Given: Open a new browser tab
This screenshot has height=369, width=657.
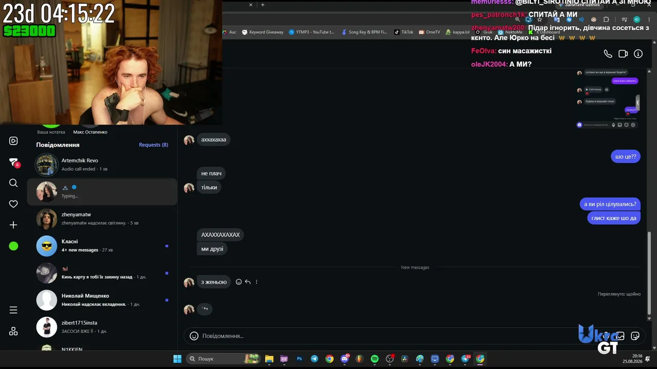Looking at the screenshot, I should tap(262, 5).
